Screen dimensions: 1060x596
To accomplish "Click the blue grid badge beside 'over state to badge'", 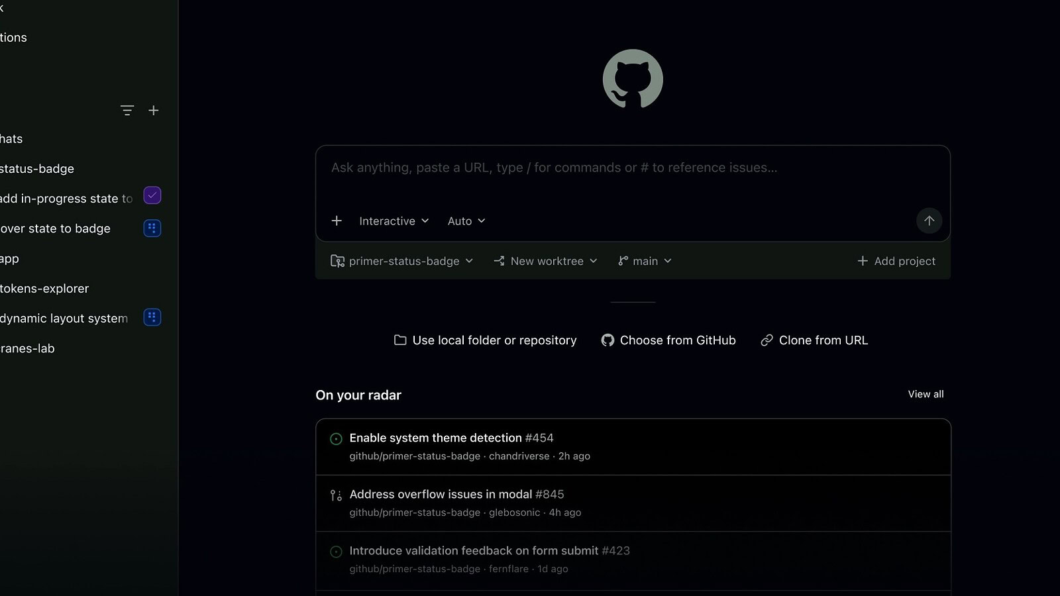I will click(x=152, y=228).
